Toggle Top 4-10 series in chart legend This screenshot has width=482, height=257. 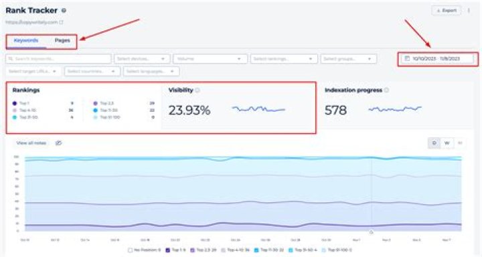pyautogui.click(x=236, y=250)
